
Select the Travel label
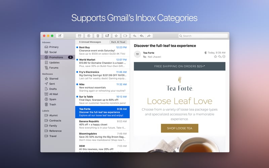(57, 136)
